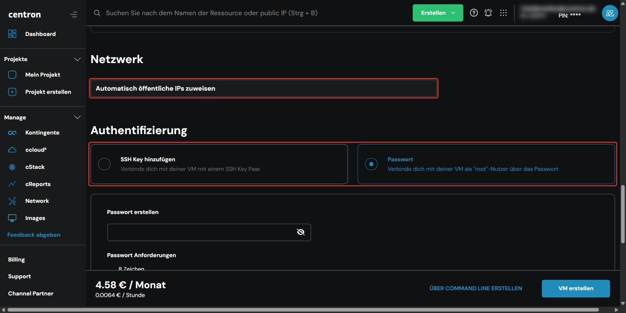The image size is (626, 313).
Task: Click the cReports chart icon
Action: (12, 184)
